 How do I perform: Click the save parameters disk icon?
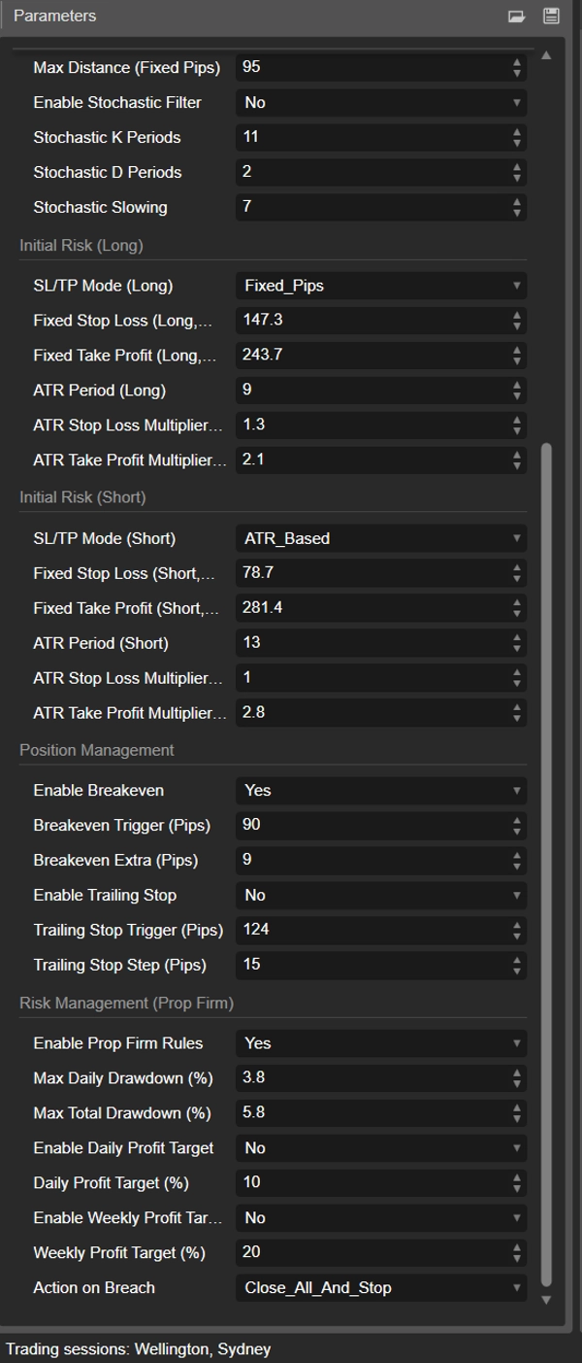(551, 17)
